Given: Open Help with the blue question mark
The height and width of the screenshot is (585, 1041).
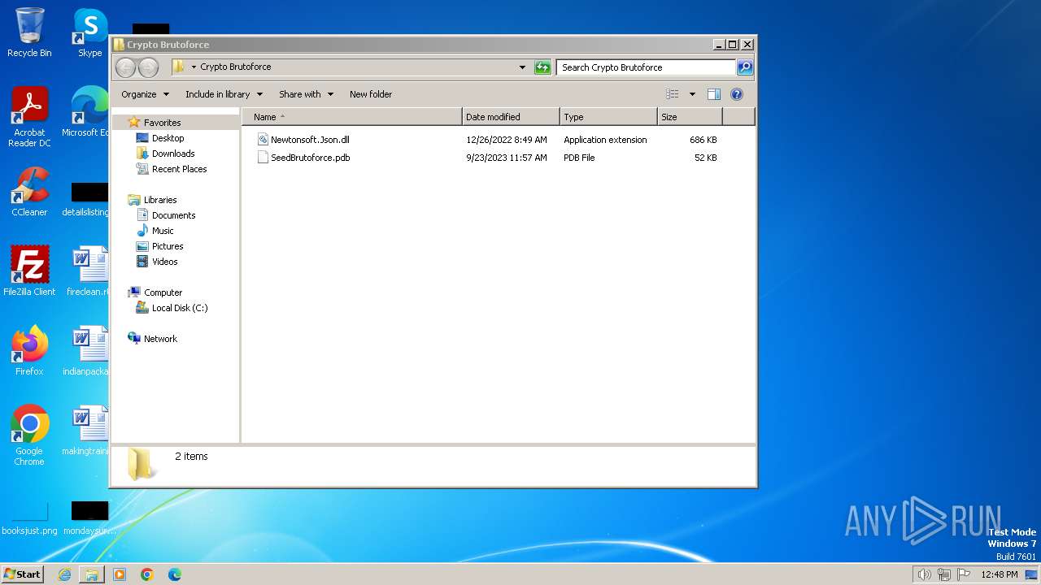Looking at the screenshot, I should 737,94.
